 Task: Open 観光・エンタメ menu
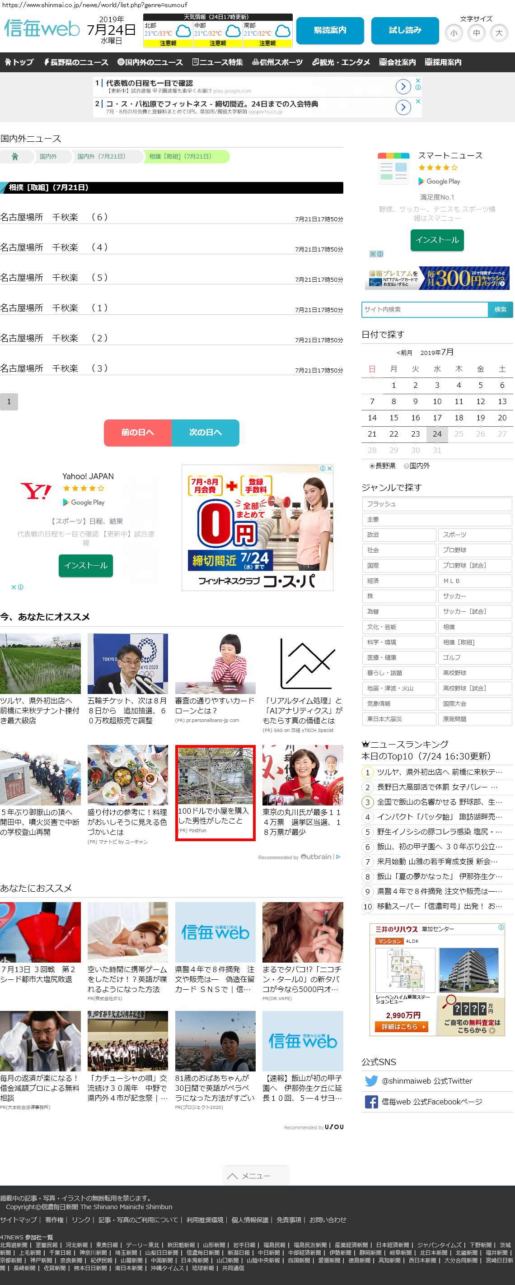[342, 62]
